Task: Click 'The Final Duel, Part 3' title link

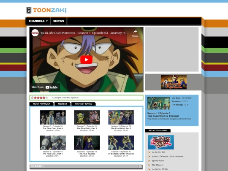Action: (x=87, y=128)
